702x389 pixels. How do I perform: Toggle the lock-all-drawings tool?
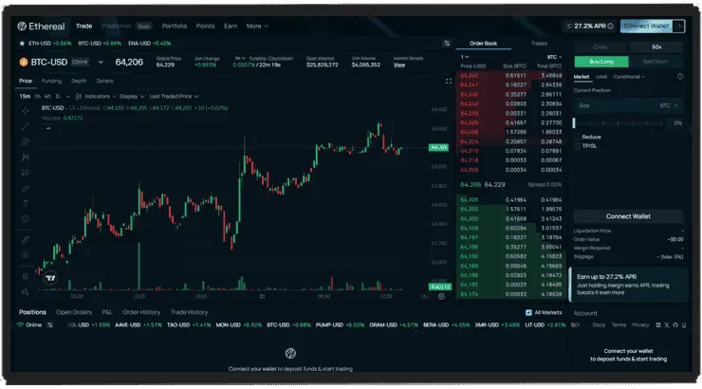point(26,276)
